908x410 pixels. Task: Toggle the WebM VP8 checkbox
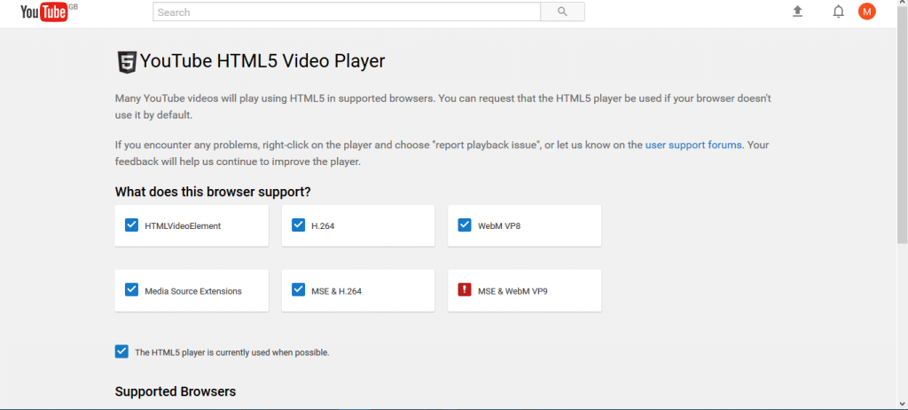click(465, 225)
